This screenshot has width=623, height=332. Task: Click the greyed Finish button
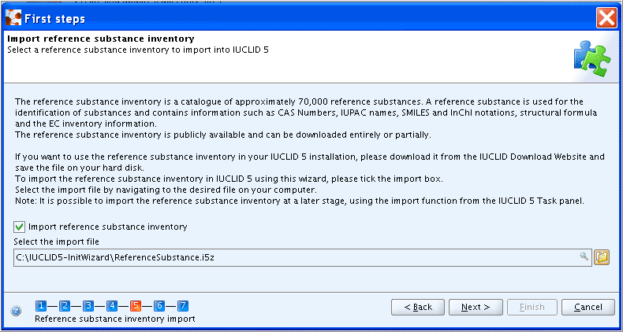pyautogui.click(x=532, y=307)
